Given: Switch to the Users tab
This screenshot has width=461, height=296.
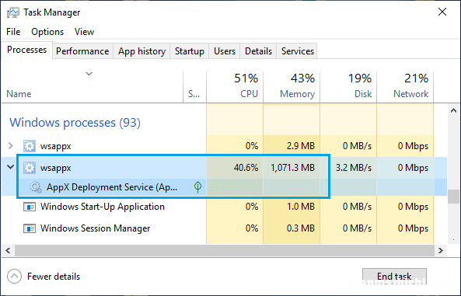Looking at the screenshot, I should [x=225, y=51].
